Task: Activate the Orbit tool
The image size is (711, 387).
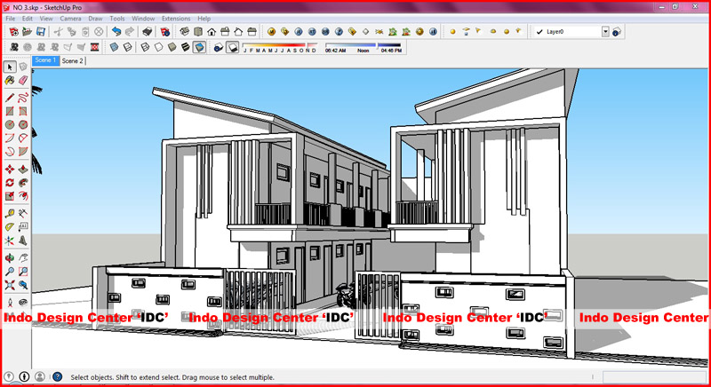Action: (10, 258)
